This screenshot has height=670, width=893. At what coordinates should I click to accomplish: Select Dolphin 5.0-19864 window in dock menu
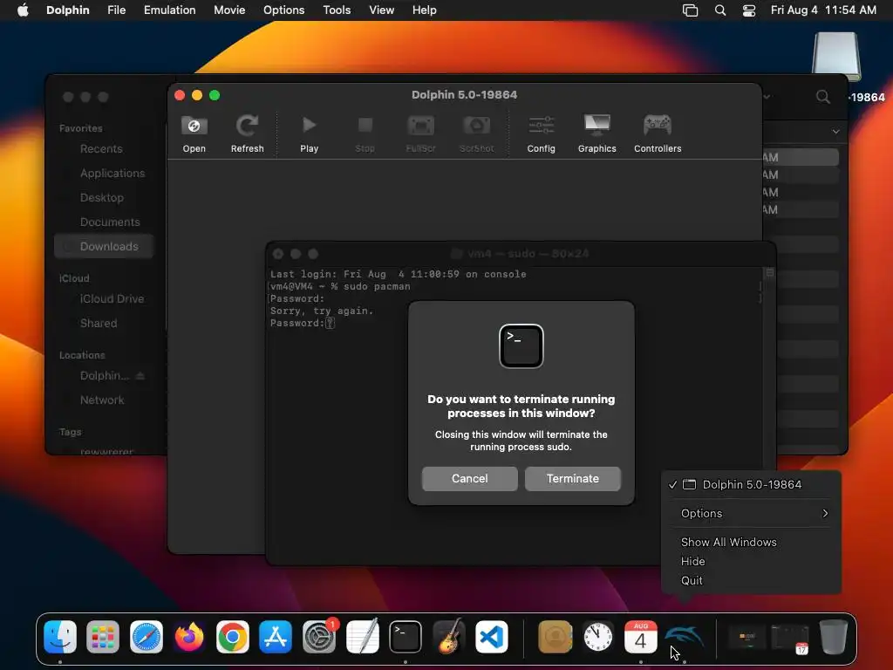point(751,485)
